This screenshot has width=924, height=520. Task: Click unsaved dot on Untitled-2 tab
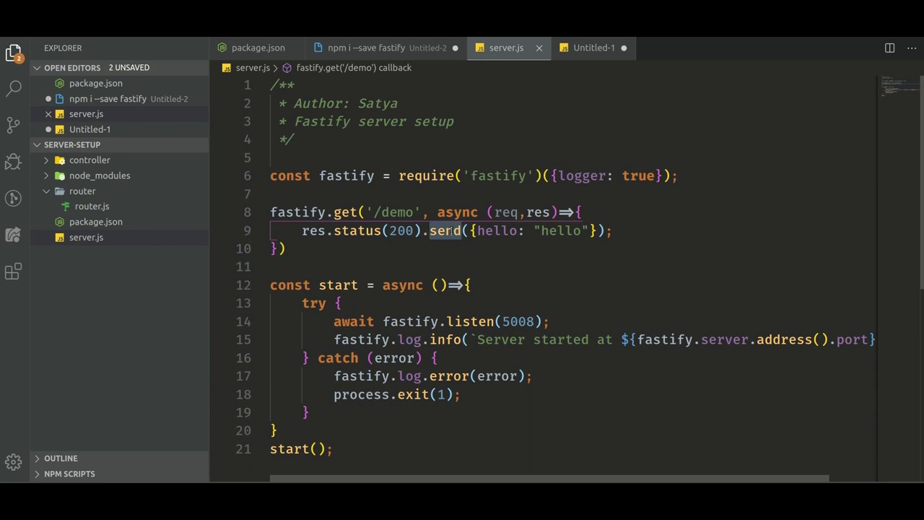[x=455, y=48]
